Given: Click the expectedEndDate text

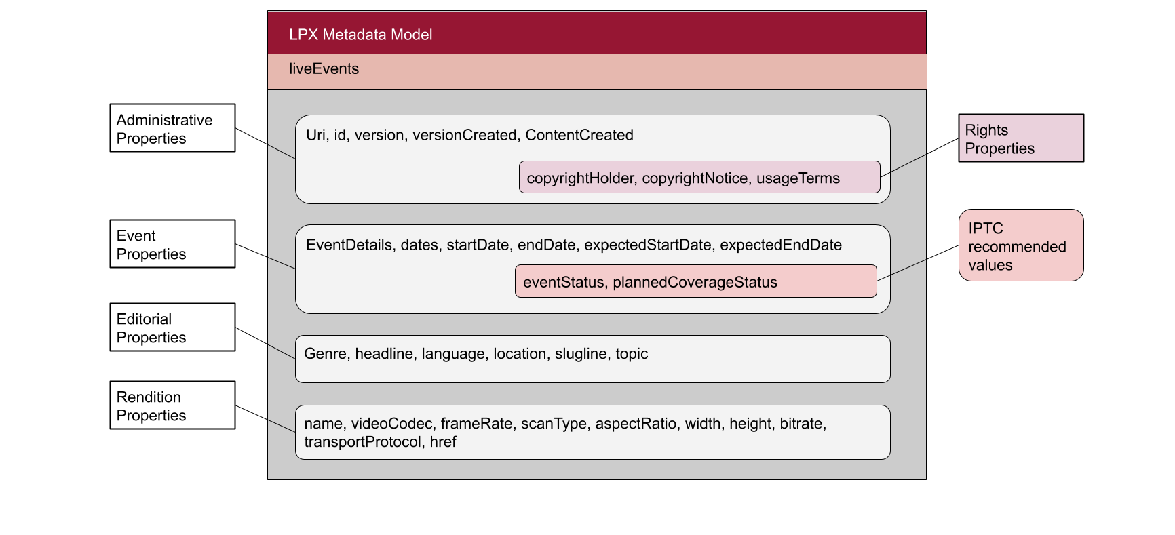Looking at the screenshot, I should pyautogui.click(x=780, y=245).
